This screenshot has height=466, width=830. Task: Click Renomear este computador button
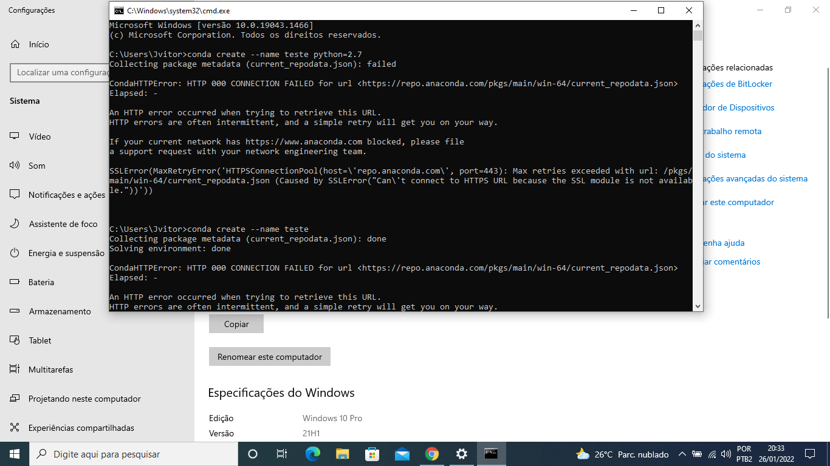click(270, 357)
